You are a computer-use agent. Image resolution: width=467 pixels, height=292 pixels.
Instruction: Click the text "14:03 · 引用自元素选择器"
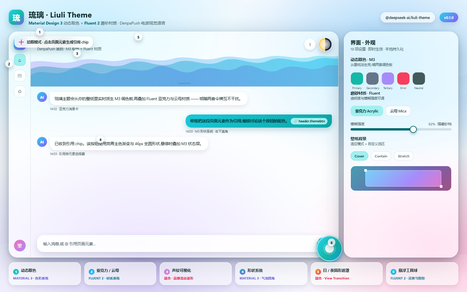point(67,154)
